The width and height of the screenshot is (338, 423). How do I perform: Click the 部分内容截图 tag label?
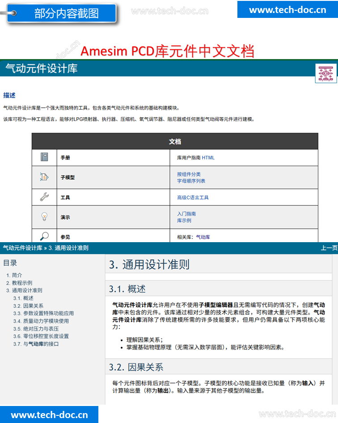pyautogui.click(x=66, y=13)
